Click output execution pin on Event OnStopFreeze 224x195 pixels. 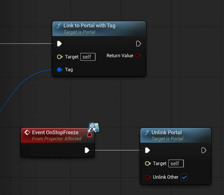[87, 150]
